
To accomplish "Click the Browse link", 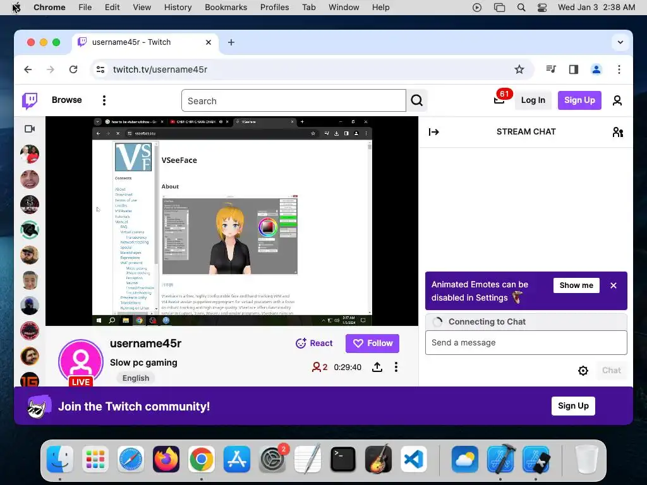I will (x=67, y=100).
